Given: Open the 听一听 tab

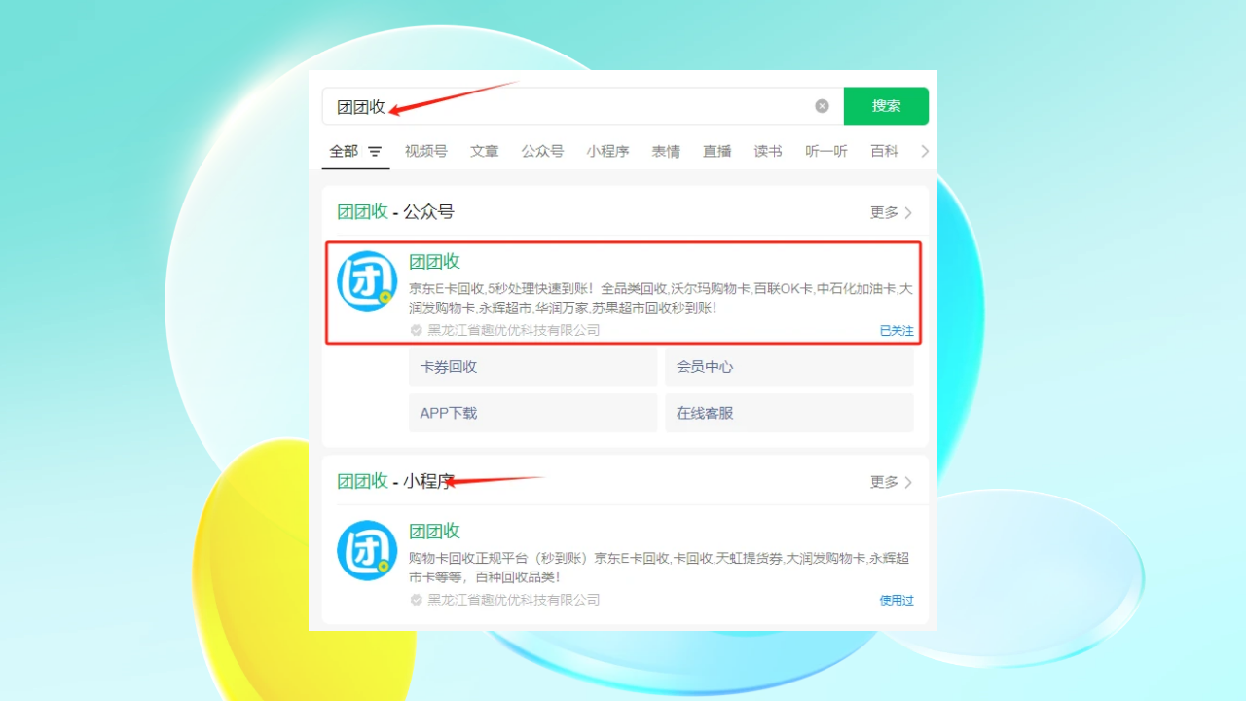Looking at the screenshot, I should (x=826, y=151).
